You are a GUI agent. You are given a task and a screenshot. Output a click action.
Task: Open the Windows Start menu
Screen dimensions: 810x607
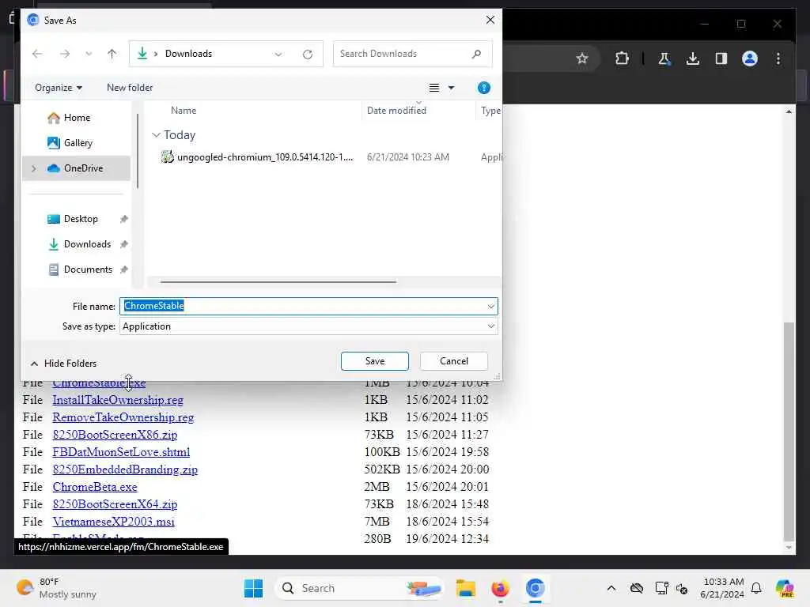[x=253, y=588]
